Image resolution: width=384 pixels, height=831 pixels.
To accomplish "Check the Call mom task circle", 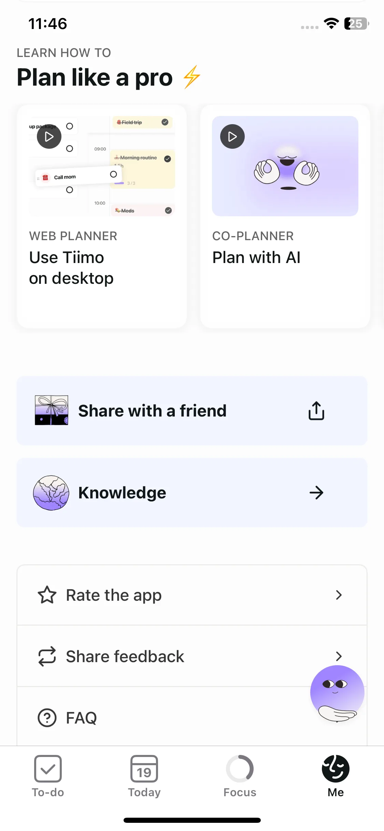I will click(x=113, y=174).
